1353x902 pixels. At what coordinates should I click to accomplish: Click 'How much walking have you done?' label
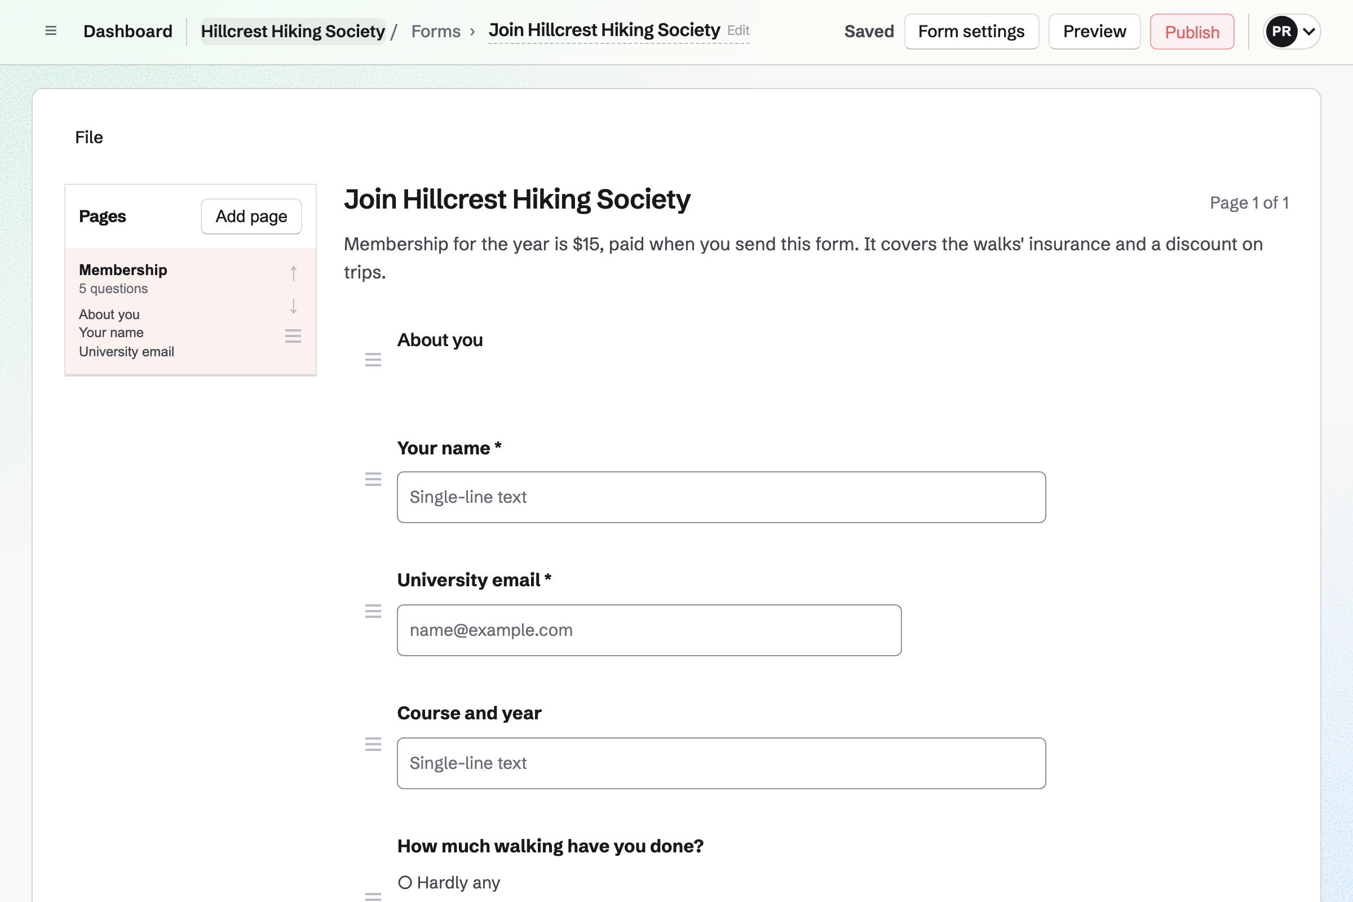(x=550, y=846)
